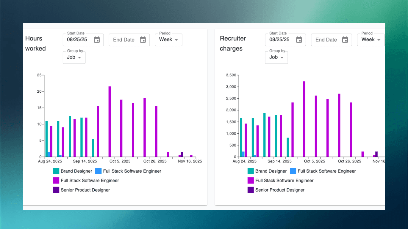
Task: Toggle Brand Designer series in Hours worked legend
Action: click(x=73, y=171)
